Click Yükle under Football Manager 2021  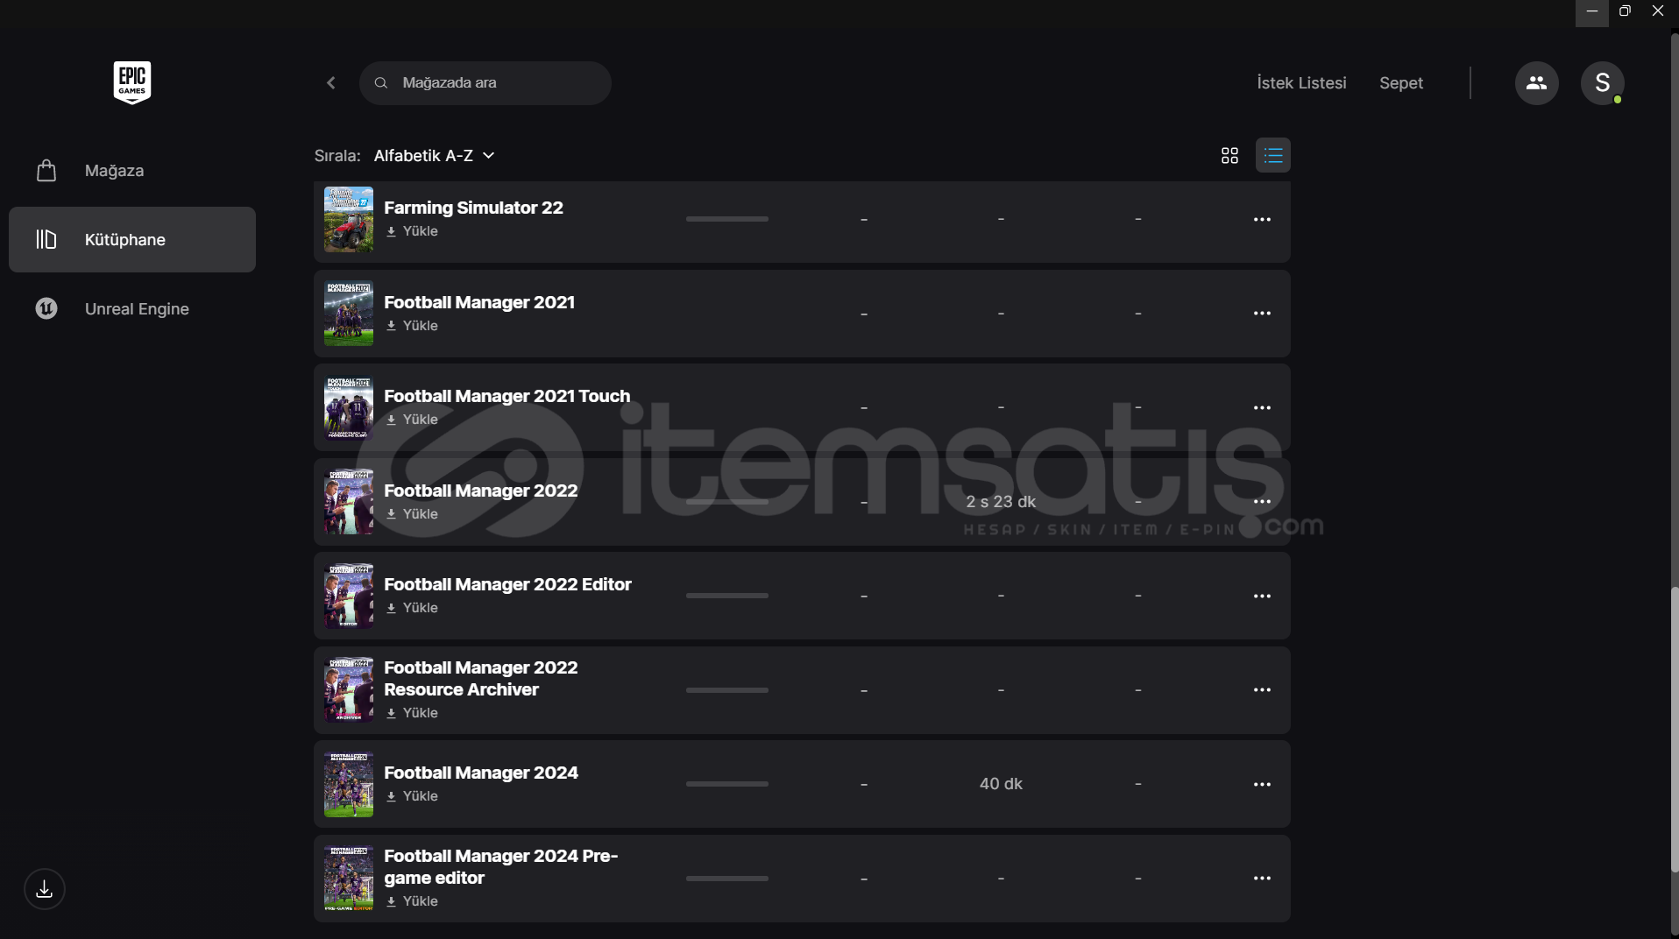412,326
